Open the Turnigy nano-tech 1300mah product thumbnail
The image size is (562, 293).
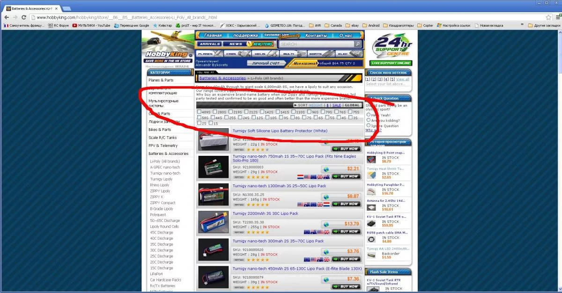214,194
